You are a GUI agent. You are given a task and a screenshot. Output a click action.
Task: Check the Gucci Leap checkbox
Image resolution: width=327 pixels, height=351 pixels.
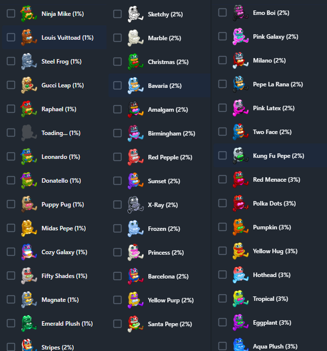(11, 85)
